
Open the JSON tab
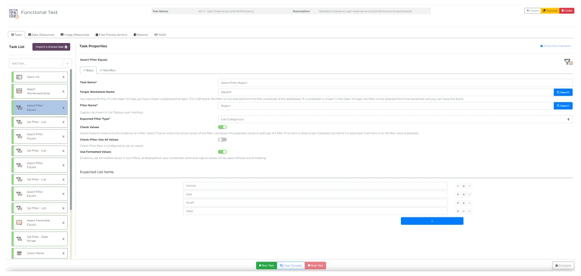160,35
